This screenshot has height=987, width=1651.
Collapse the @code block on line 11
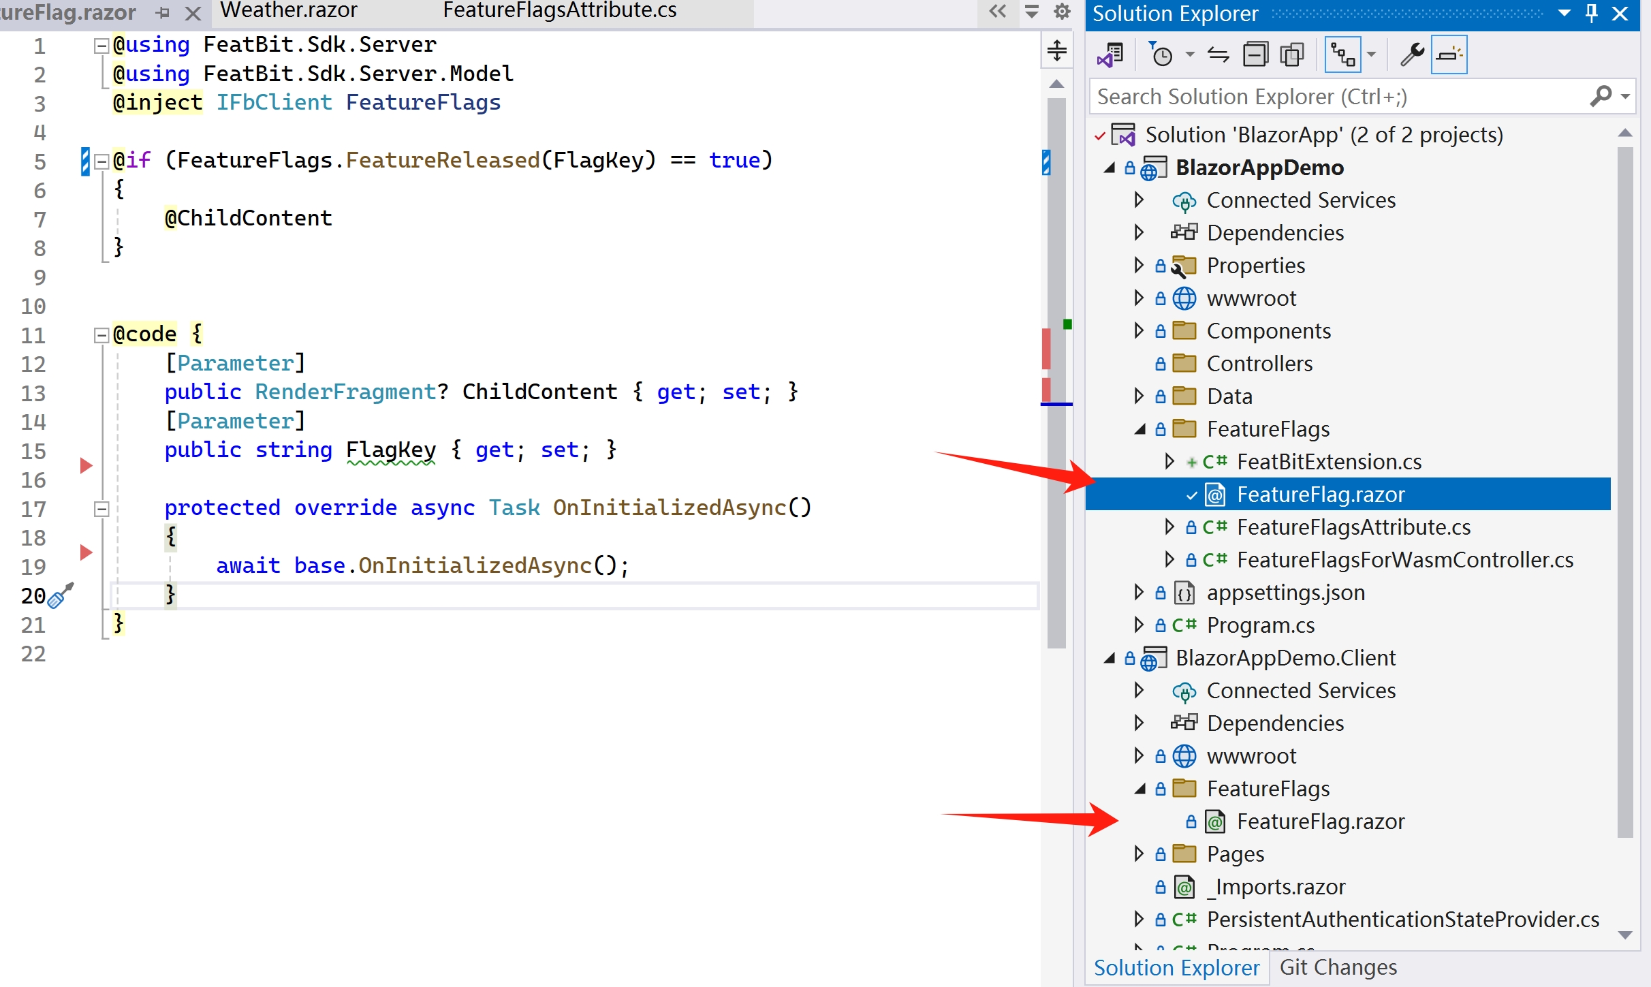coord(101,335)
